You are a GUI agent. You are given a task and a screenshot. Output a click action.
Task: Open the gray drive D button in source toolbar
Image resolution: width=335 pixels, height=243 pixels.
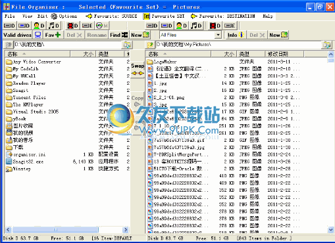pos(9,26)
